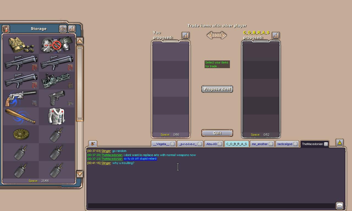Close the __Vegeta__ chat tab
The height and width of the screenshot is (211, 352).
click(172, 144)
